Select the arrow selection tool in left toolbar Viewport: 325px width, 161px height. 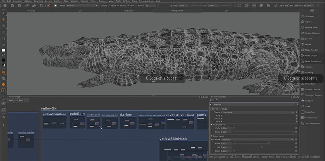point(4,13)
